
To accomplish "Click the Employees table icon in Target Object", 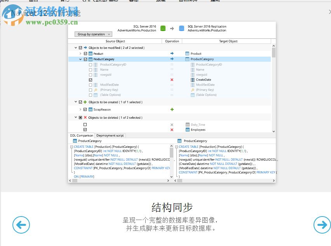I will click(x=188, y=130).
